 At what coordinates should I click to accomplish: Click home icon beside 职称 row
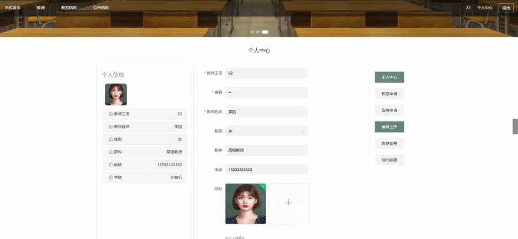(111, 152)
